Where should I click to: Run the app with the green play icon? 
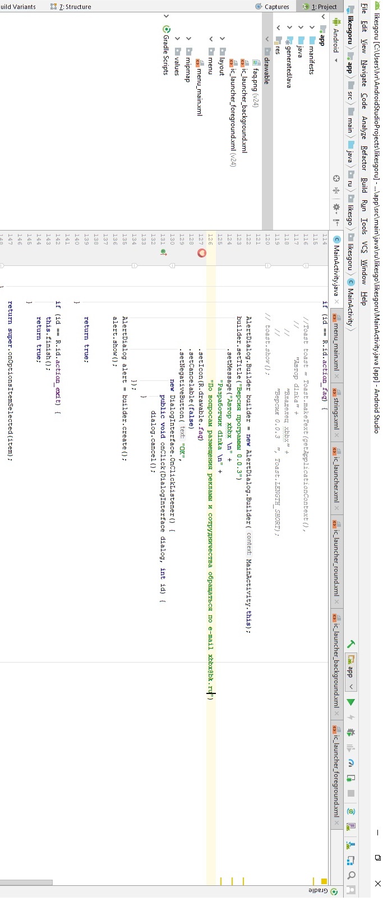click(x=351, y=702)
